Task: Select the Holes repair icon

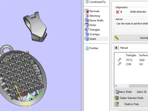Action: (x=87, y=25)
